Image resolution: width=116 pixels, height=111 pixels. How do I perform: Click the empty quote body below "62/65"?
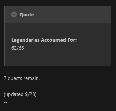click(x=58, y=58)
